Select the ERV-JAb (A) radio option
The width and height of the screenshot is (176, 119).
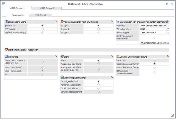click(42, 29)
